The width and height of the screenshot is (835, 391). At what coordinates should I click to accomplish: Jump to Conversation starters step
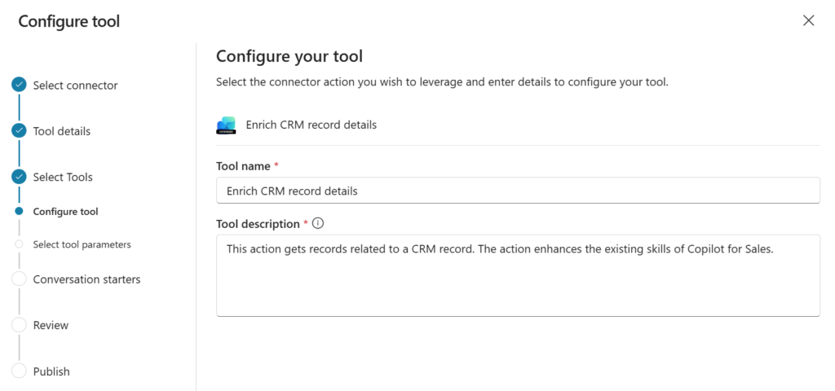click(x=86, y=279)
